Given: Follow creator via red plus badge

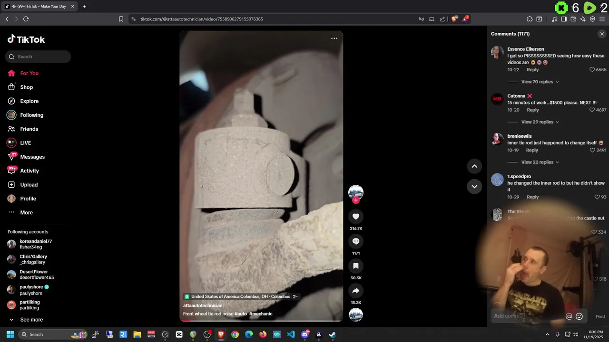Looking at the screenshot, I should (x=355, y=200).
